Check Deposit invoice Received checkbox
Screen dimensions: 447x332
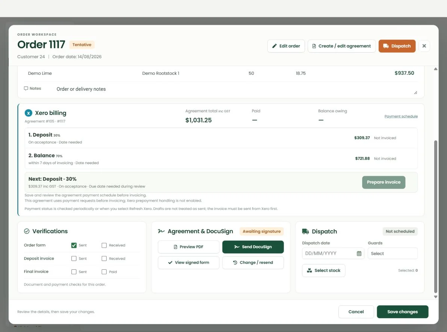[104, 258]
